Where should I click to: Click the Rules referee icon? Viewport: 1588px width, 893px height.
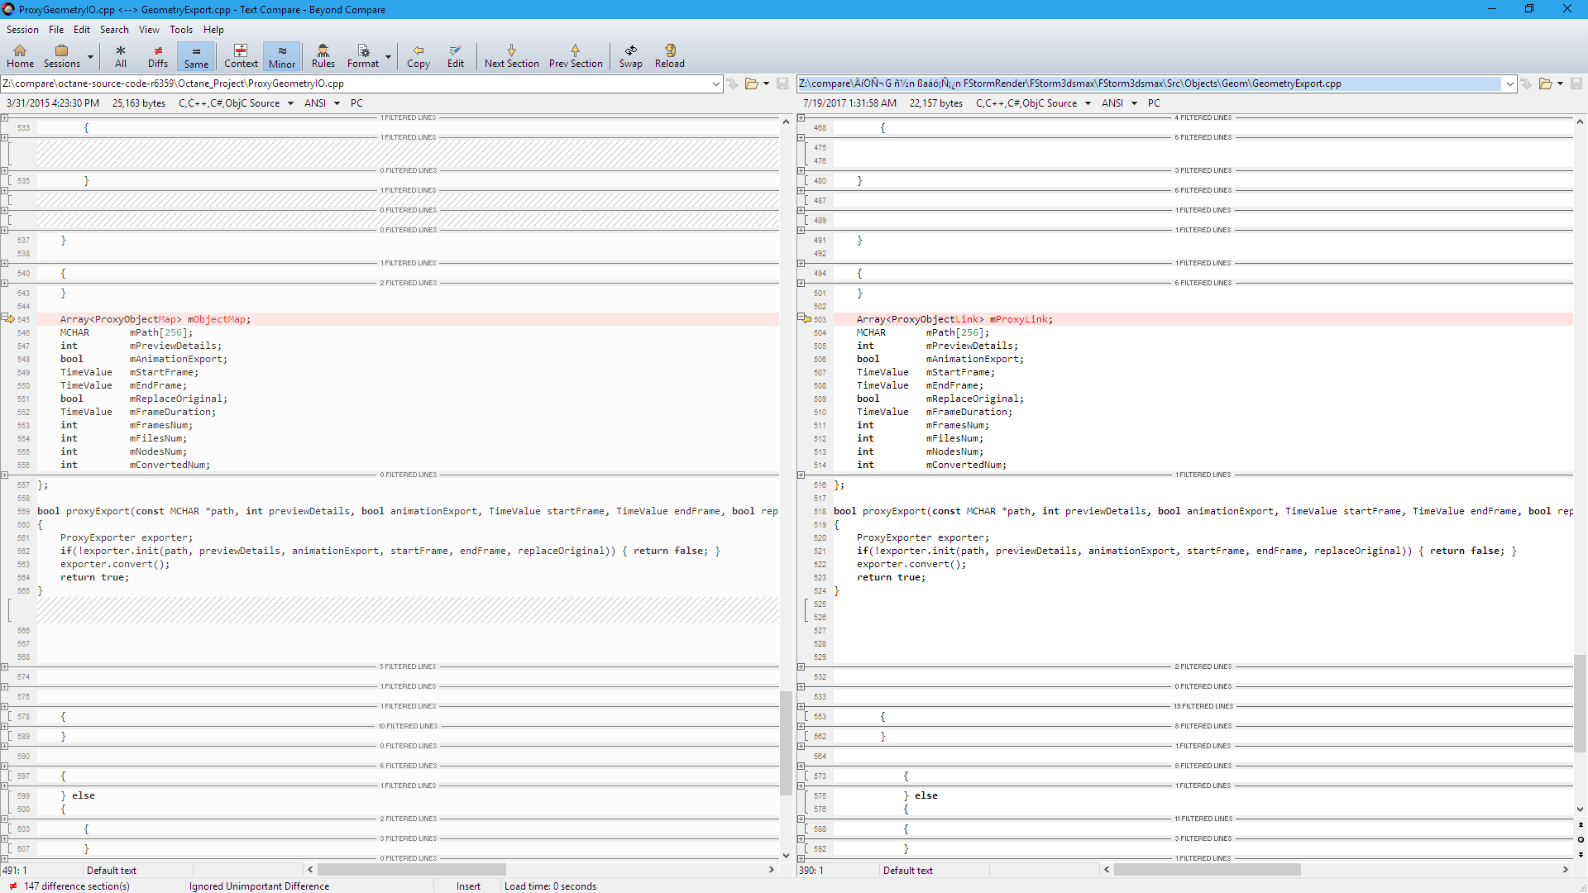323,55
